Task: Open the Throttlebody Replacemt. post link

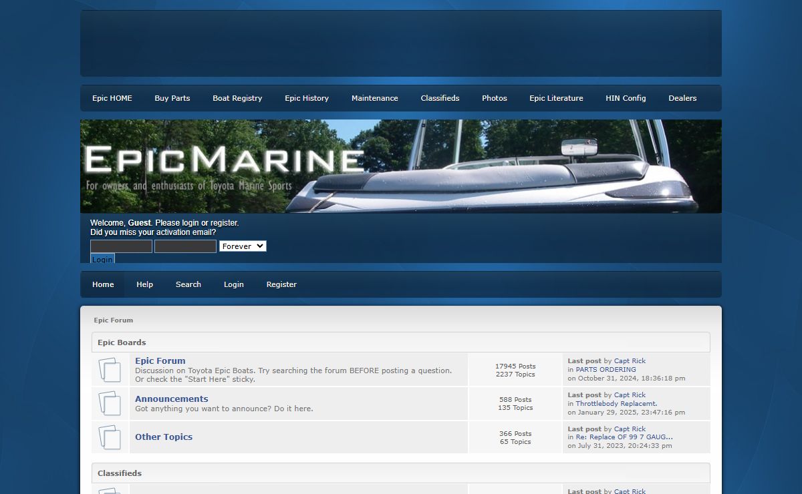Action: click(616, 403)
